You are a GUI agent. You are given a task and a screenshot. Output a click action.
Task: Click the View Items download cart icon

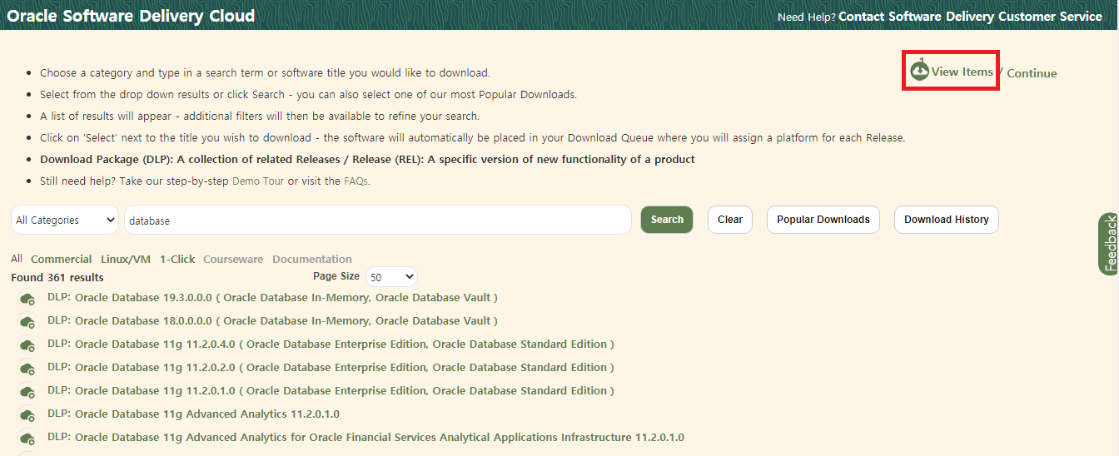pyautogui.click(x=919, y=72)
